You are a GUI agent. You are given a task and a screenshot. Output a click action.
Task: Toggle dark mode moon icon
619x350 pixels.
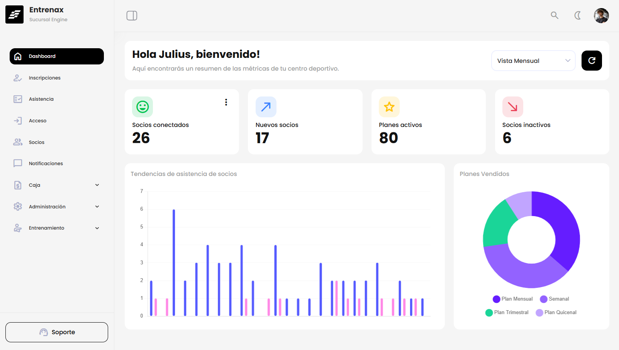point(578,15)
